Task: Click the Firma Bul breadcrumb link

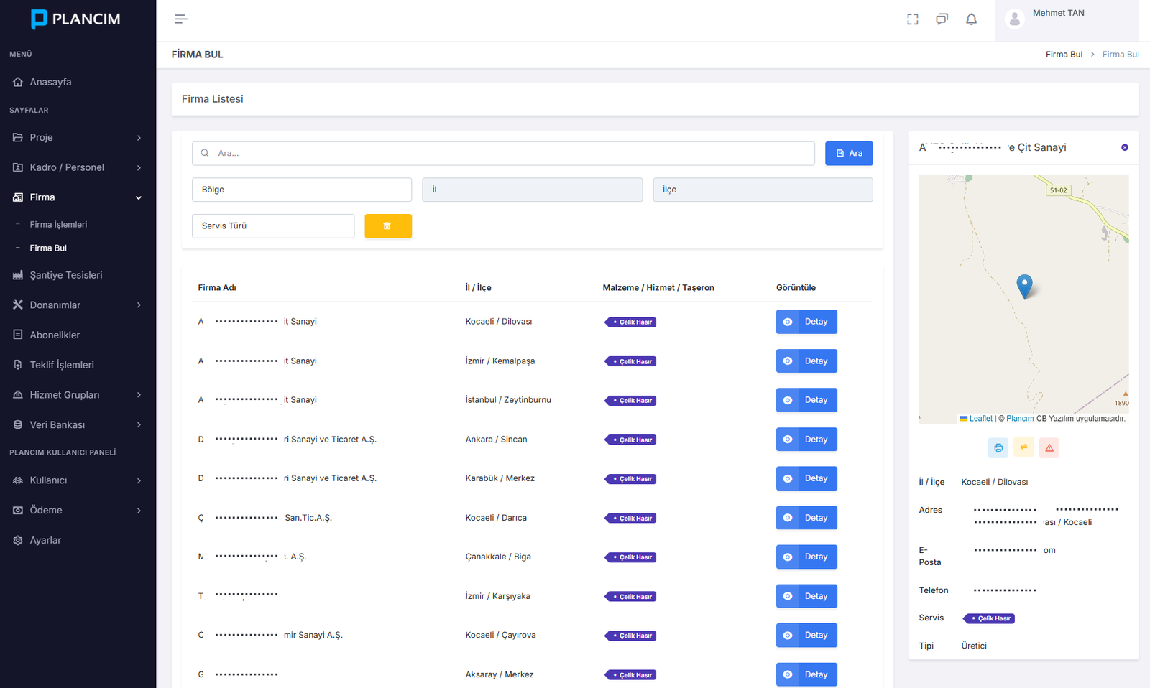Action: [x=1064, y=55]
